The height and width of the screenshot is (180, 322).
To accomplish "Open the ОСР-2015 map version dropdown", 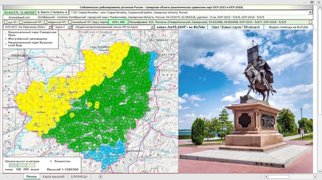I will click(50, 27).
